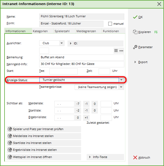The height and width of the screenshot is (166, 164).
Task: Click the Nenngeld-Info input field
Action: point(82,64)
